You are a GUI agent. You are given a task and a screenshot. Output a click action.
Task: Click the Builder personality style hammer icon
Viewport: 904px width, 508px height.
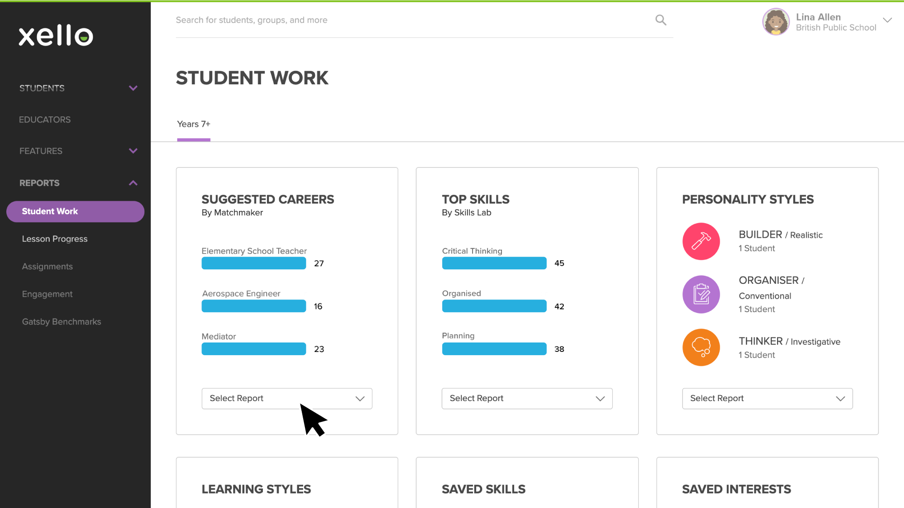pyautogui.click(x=701, y=241)
